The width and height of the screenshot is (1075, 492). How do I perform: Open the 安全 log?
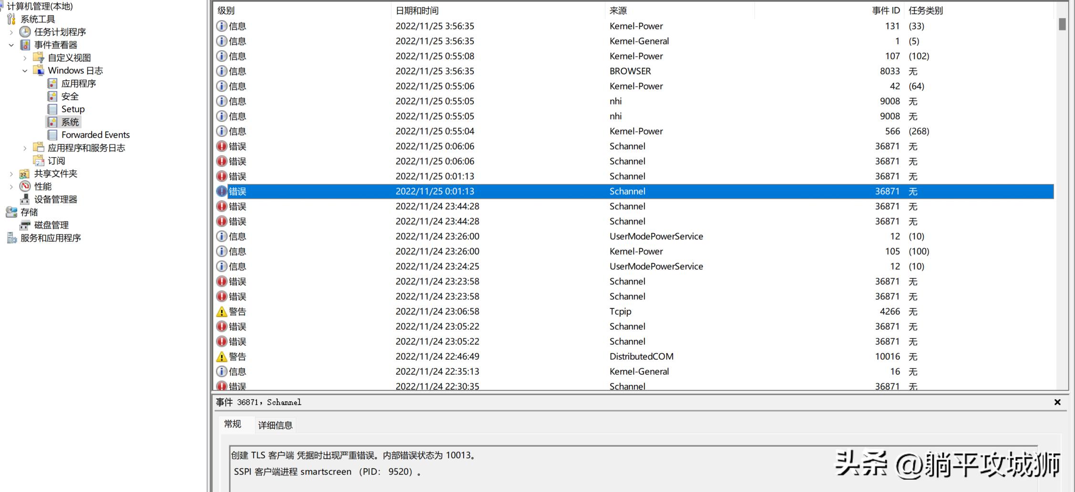coord(70,96)
